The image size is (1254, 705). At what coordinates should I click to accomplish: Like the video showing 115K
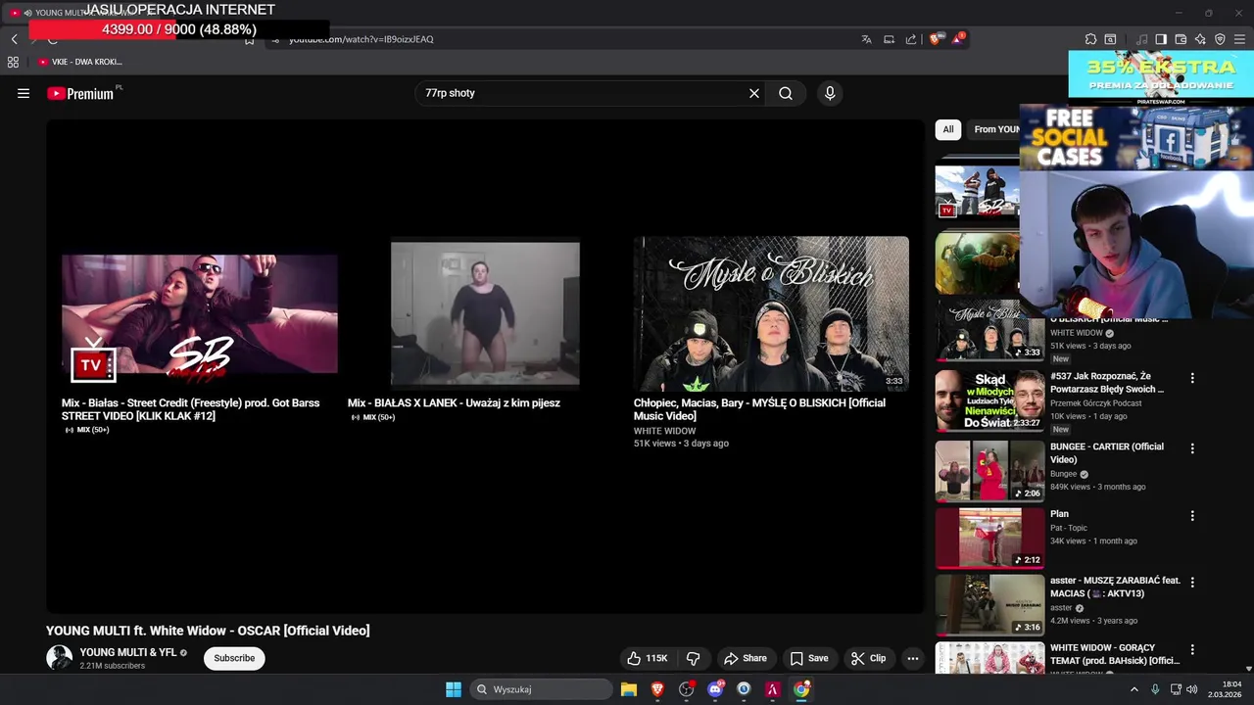pyautogui.click(x=648, y=658)
